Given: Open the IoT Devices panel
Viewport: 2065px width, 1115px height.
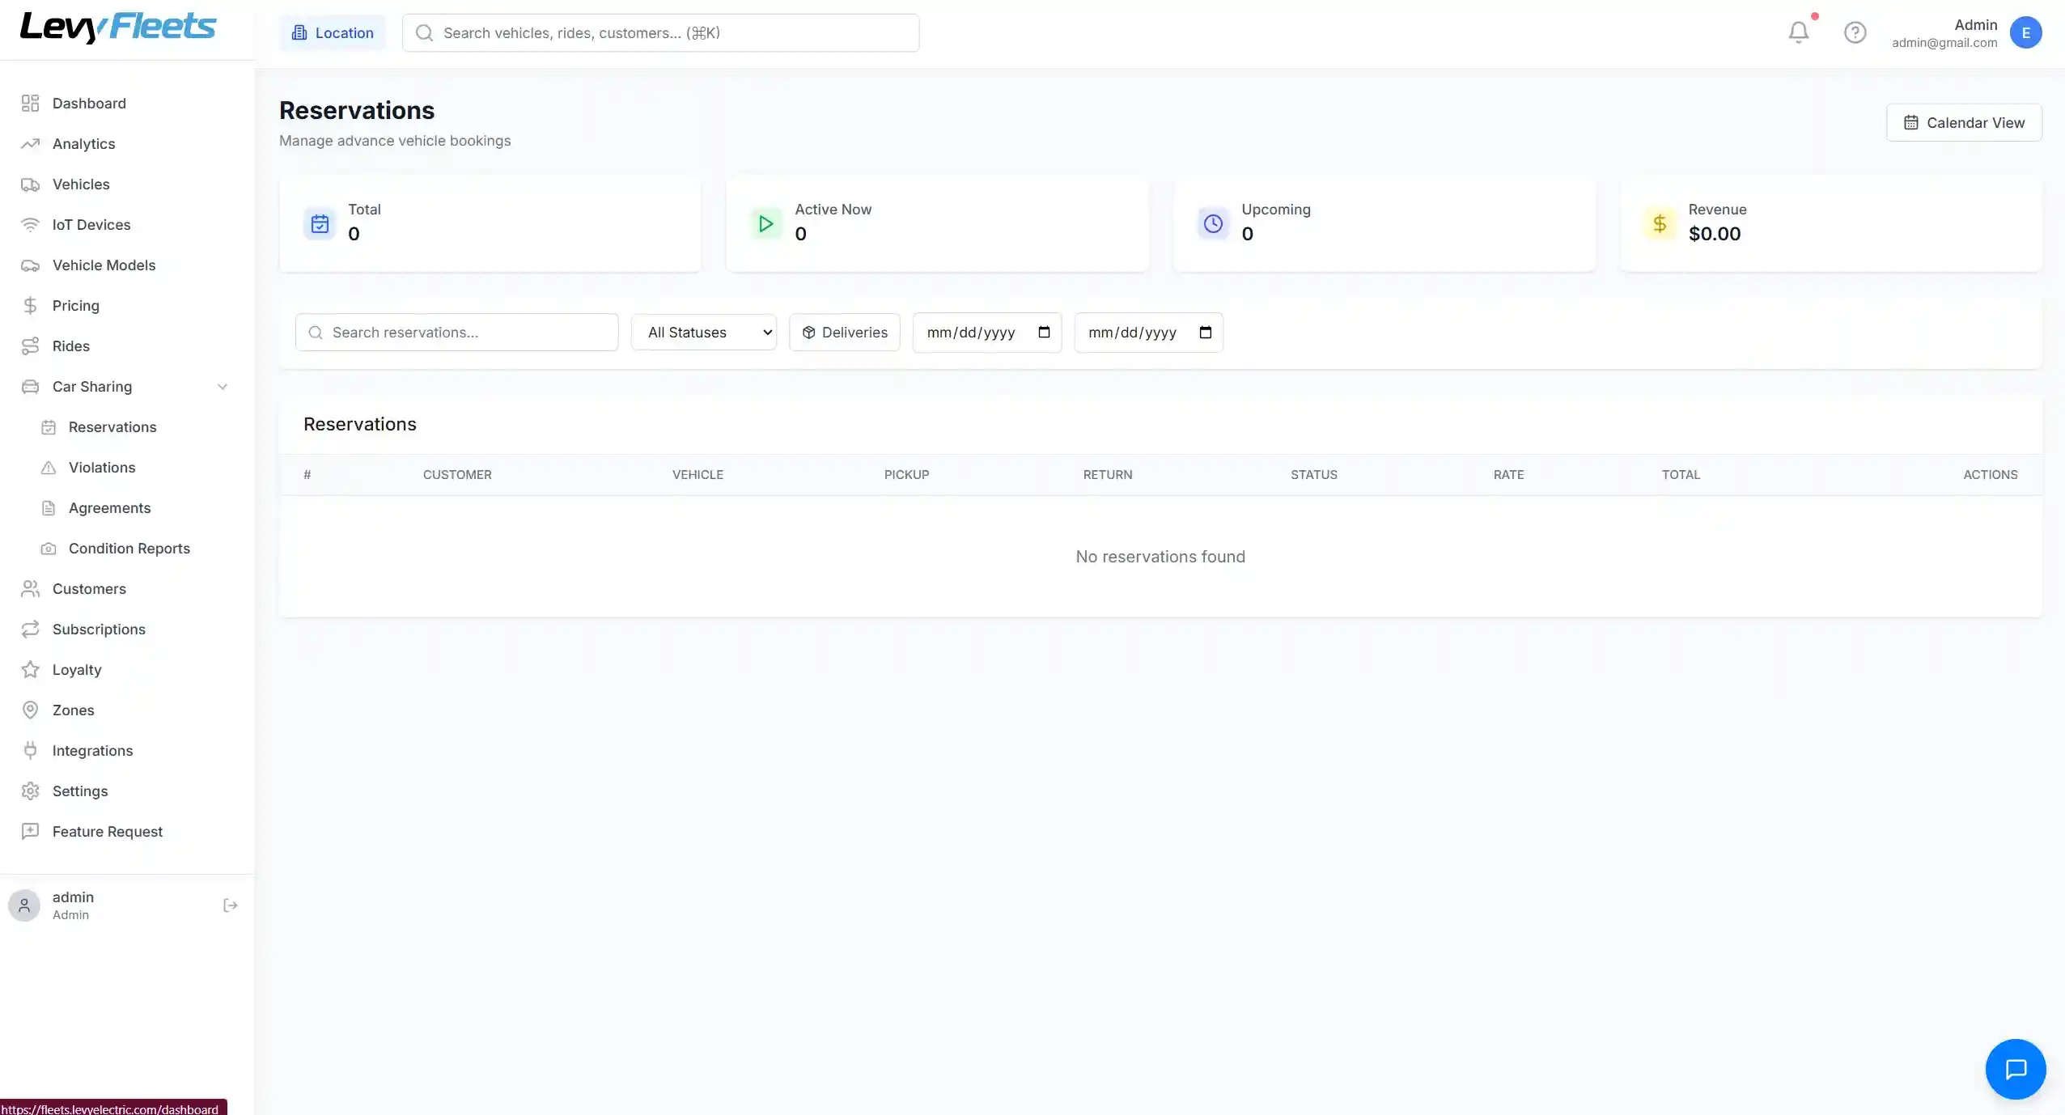Looking at the screenshot, I should coord(91,224).
